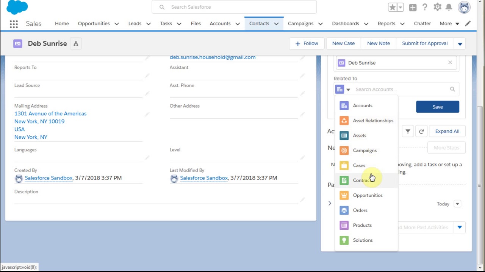Select Opportunities in the object list
The image size is (485, 272).
(x=366, y=195)
